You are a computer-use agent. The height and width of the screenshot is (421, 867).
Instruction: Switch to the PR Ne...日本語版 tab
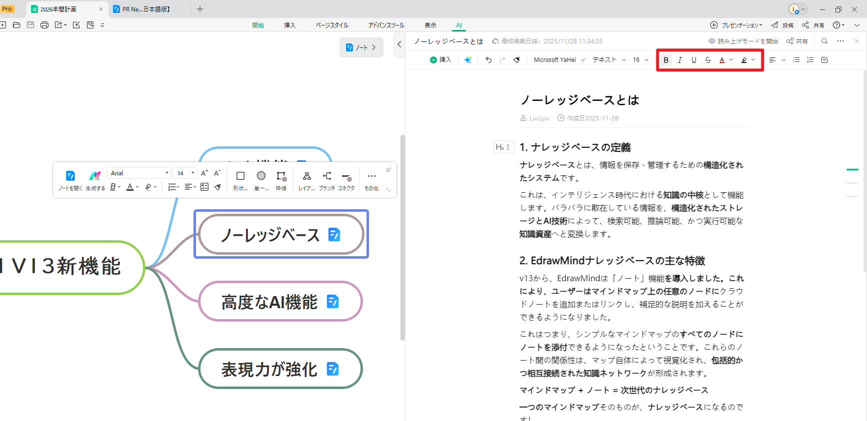(146, 9)
